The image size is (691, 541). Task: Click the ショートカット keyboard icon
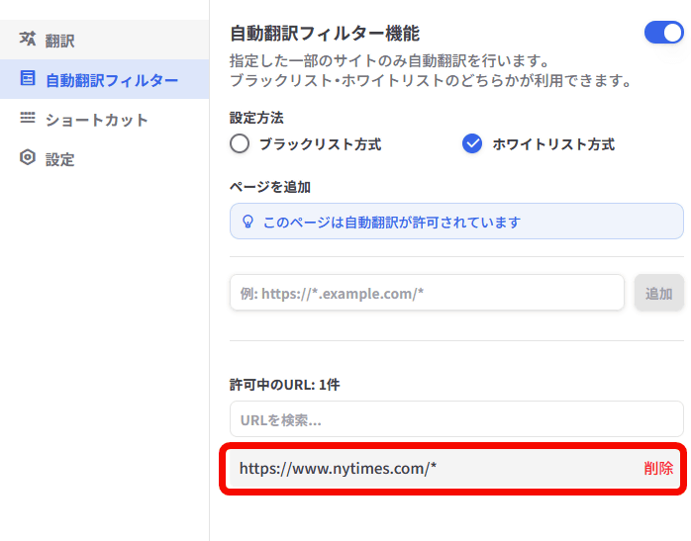[28, 119]
